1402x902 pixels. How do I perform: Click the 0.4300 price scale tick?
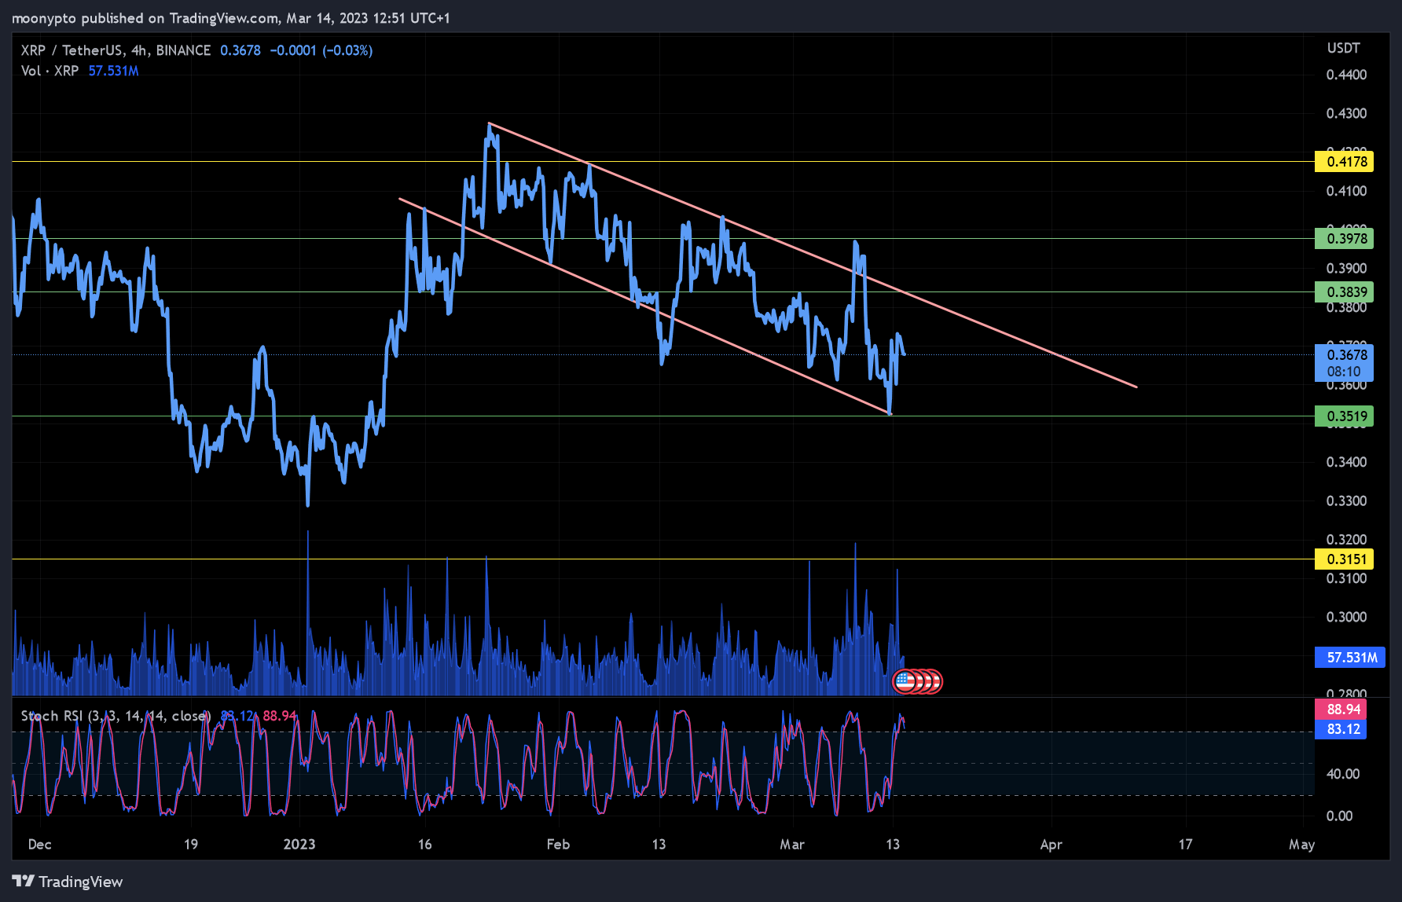[x=1346, y=113]
